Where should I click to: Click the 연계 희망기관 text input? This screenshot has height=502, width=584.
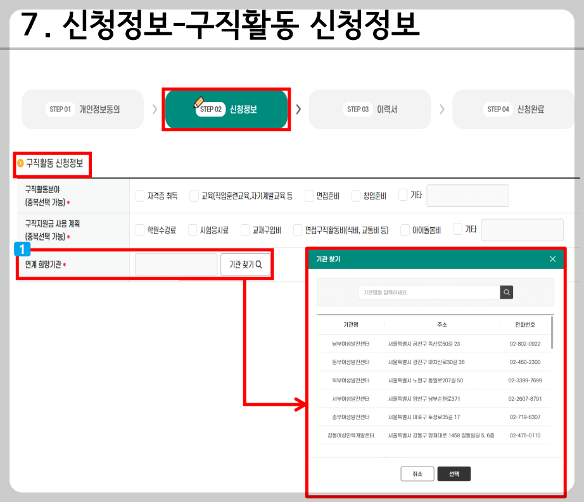coord(175,264)
